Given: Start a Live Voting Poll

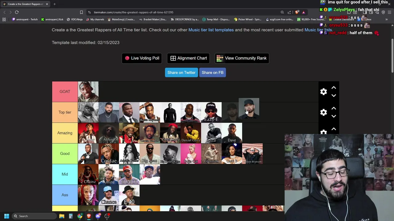Looking at the screenshot, I should pyautogui.click(x=142, y=58).
